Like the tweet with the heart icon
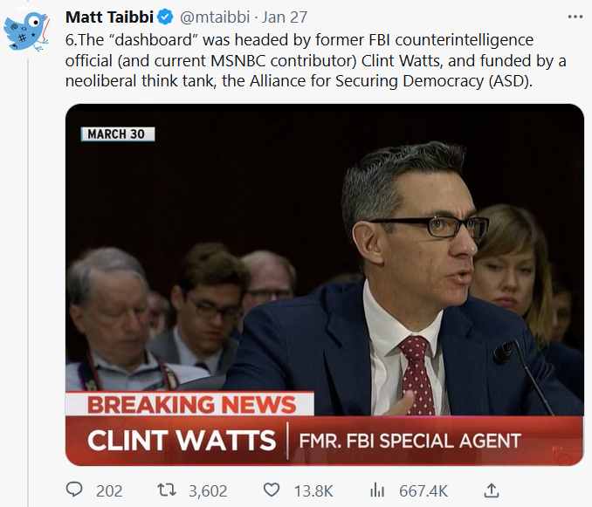Image resolution: width=592 pixels, height=507 pixels. (x=272, y=490)
